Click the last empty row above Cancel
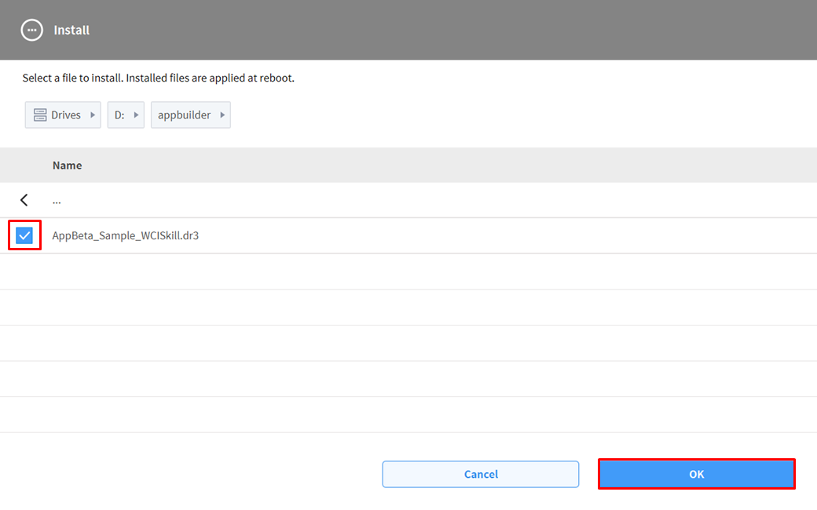Viewport: 817px width, 510px height. (x=408, y=414)
